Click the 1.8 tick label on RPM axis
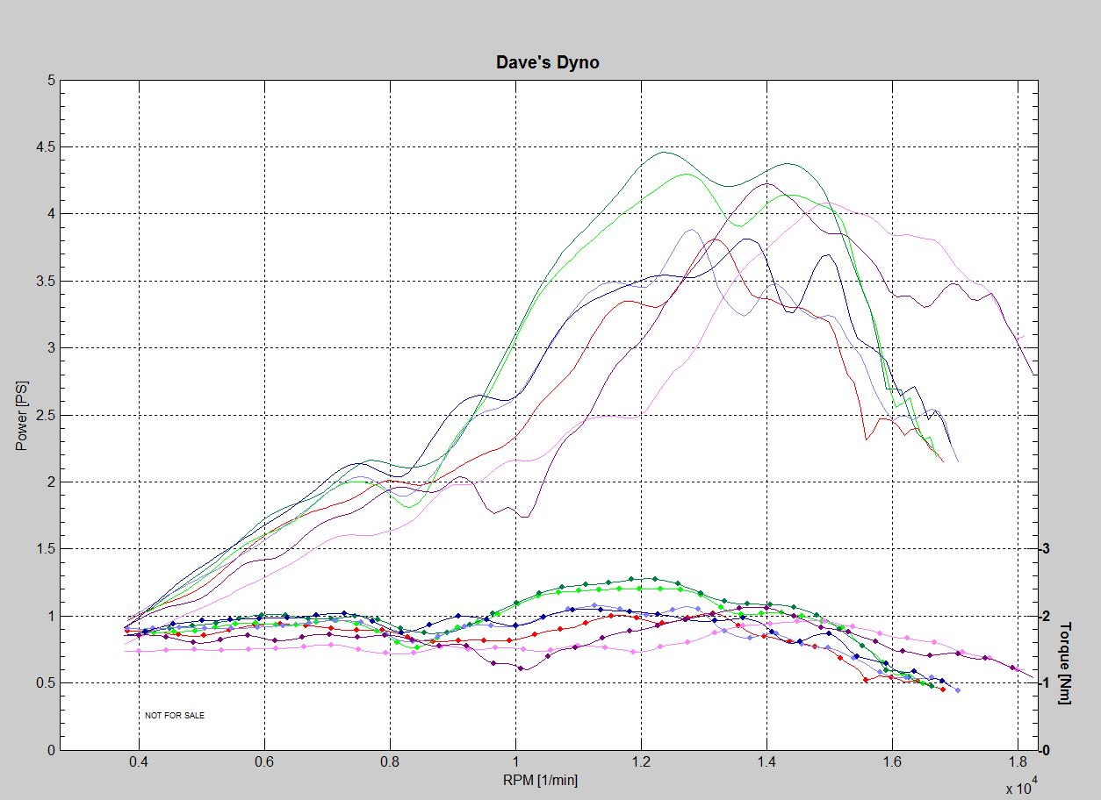Image resolution: width=1101 pixels, height=800 pixels. pyautogui.click(x=1018, y=764)
